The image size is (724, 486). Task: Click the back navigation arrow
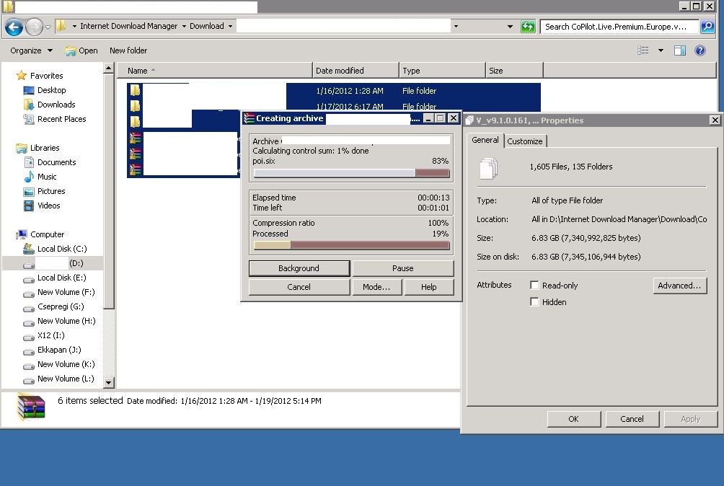pyautogui.click(x=14, y=27)
